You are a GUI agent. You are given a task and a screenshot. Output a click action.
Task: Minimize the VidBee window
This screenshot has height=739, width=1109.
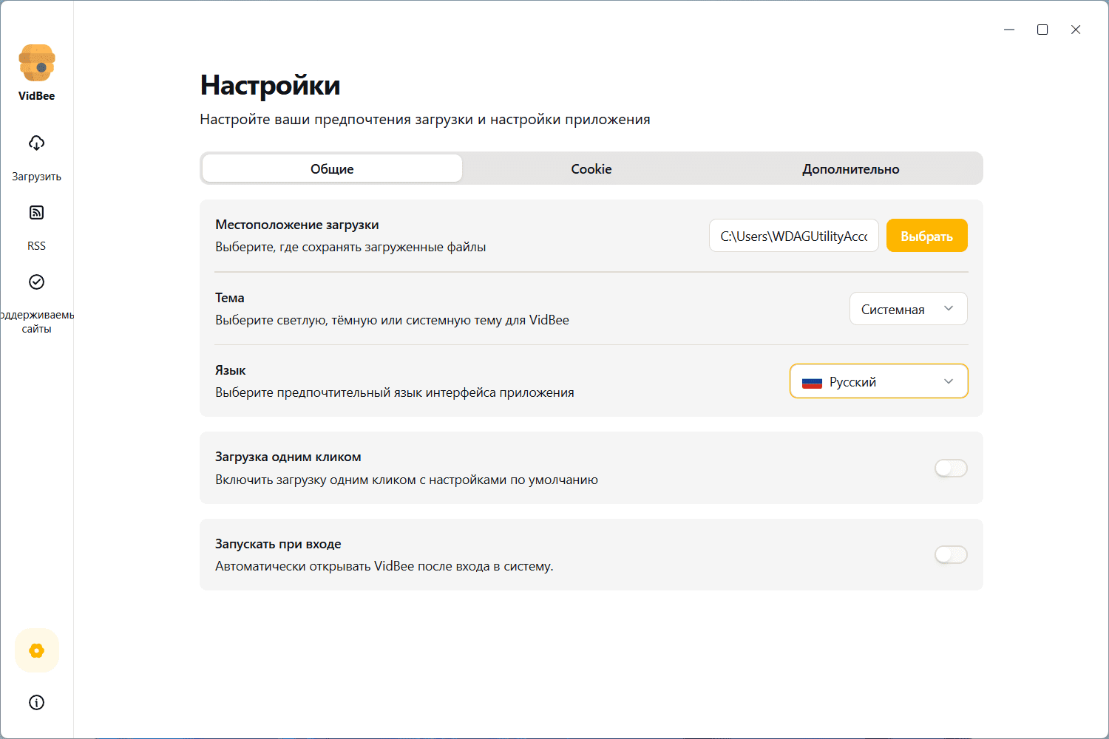1009,30
